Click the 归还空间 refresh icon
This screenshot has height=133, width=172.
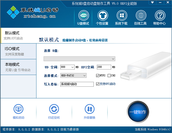(x=54, y=109)
